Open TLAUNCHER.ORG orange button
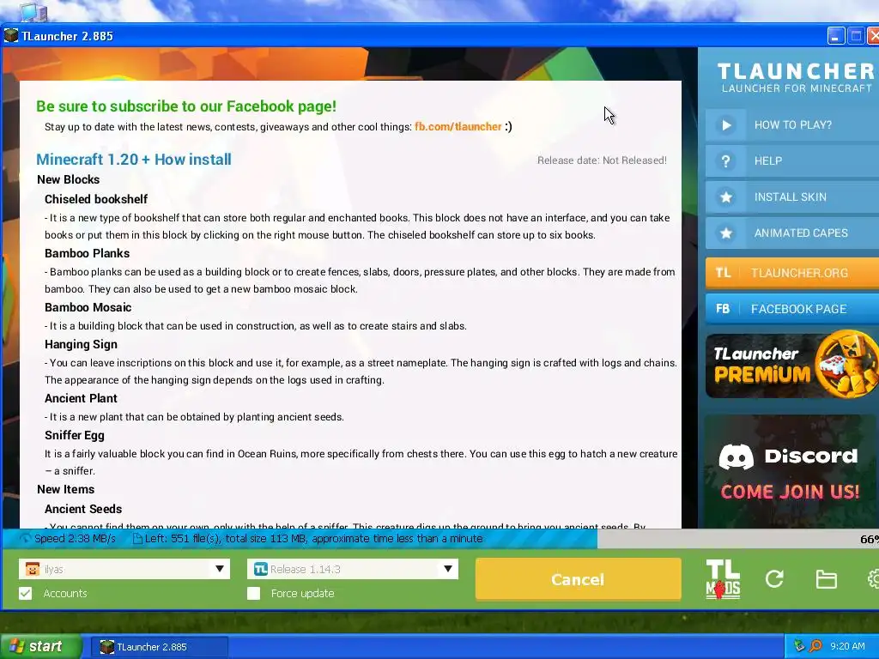 coord(792,273)
